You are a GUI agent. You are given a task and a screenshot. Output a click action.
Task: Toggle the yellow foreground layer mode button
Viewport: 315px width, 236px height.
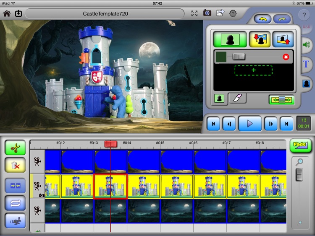(260, 39)
